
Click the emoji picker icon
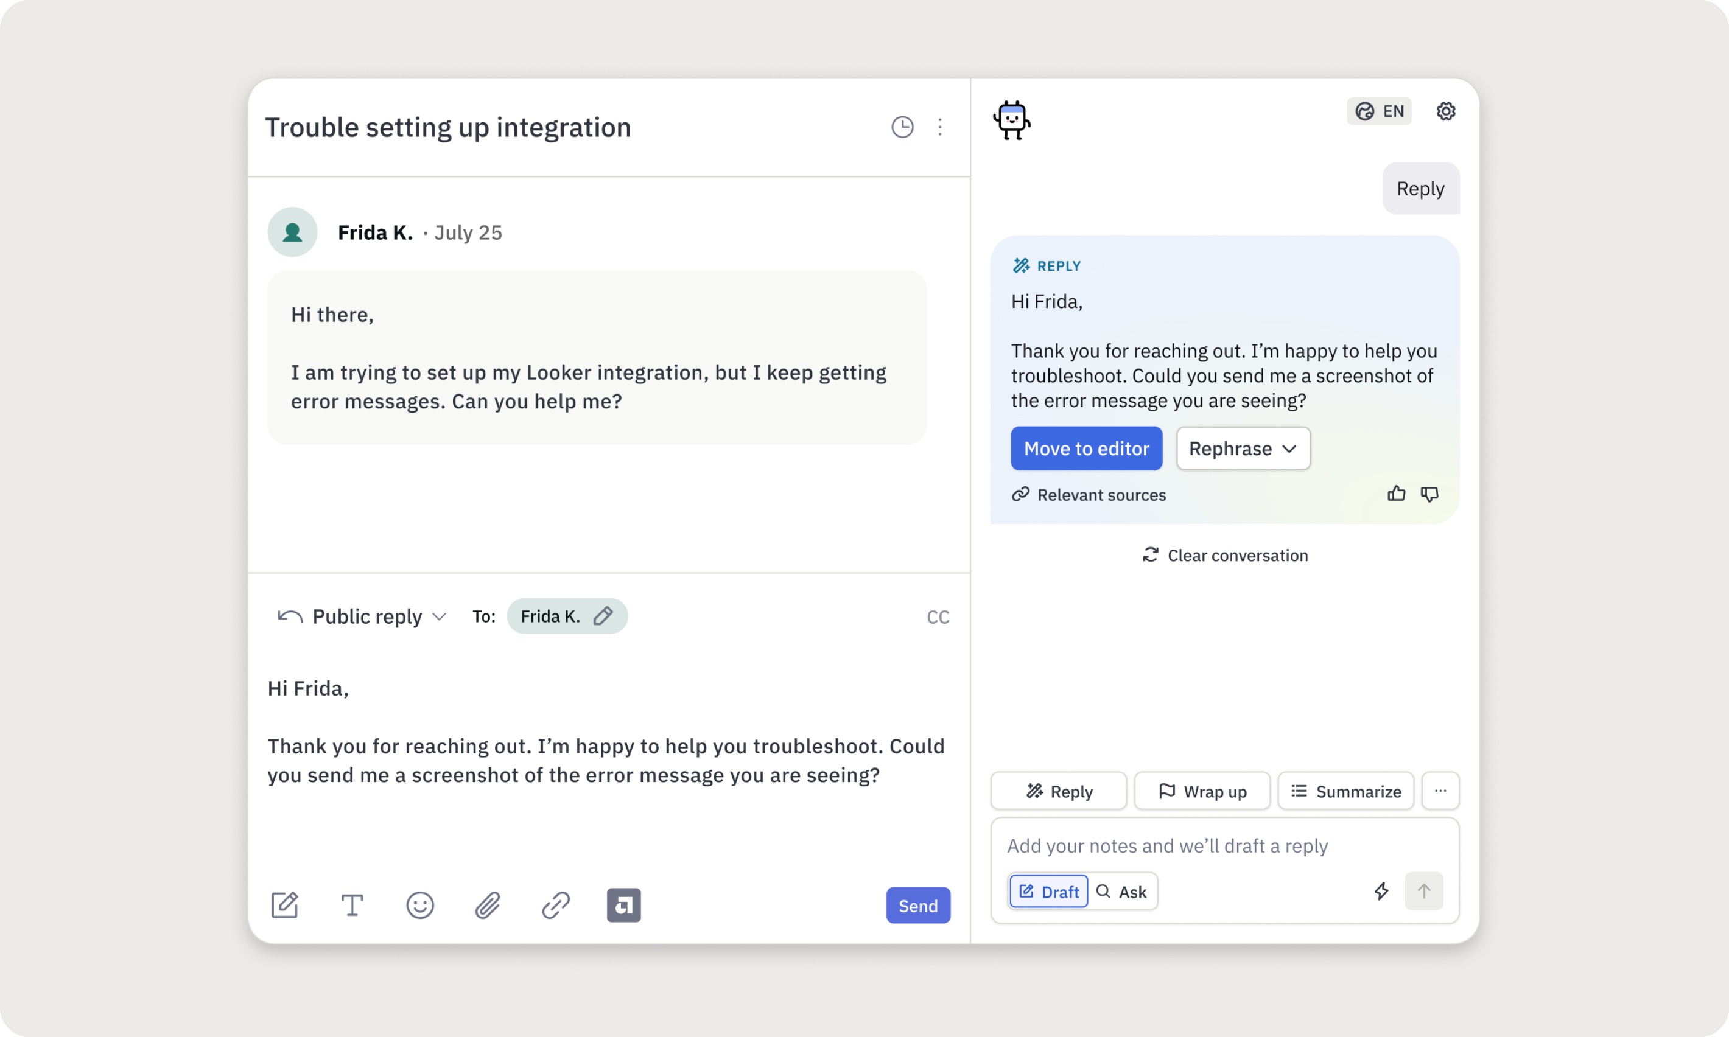coord(420,906)
